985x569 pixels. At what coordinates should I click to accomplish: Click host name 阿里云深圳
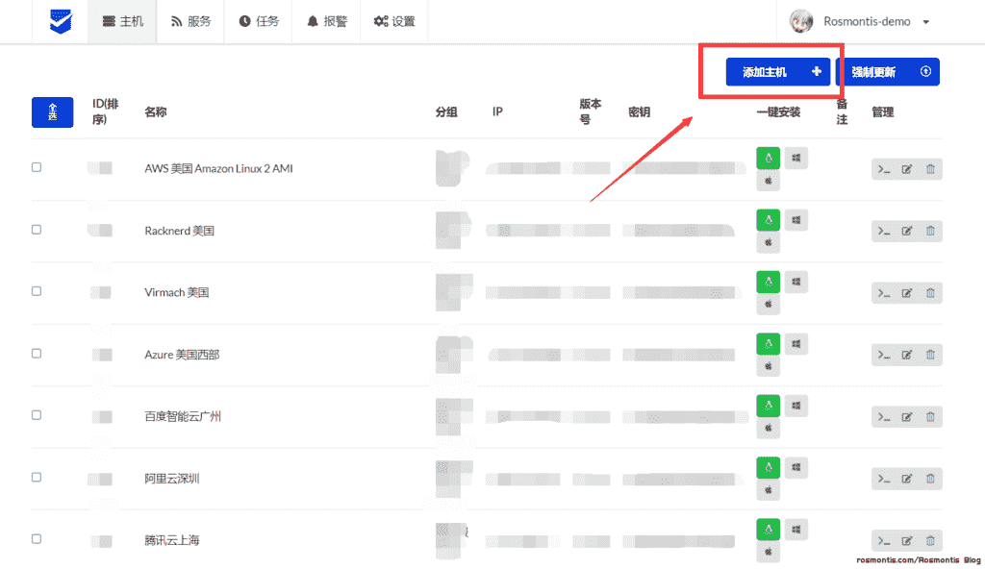tap(171, 478)
